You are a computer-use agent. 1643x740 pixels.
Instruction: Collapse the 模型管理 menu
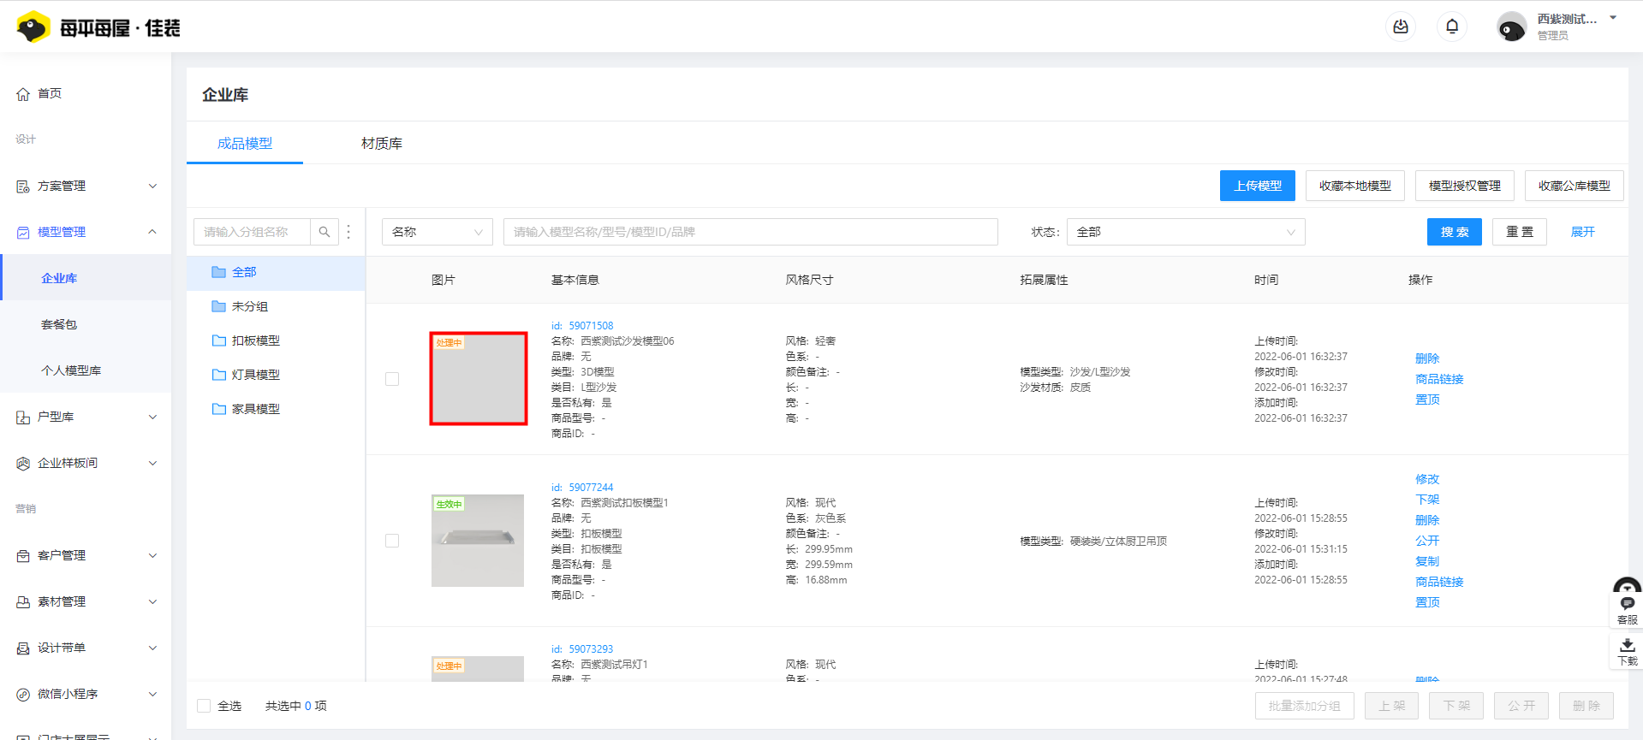[86, 232]
